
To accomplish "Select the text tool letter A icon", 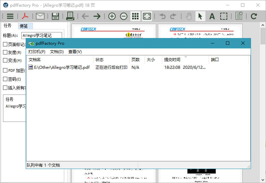I will click(212, 16).
